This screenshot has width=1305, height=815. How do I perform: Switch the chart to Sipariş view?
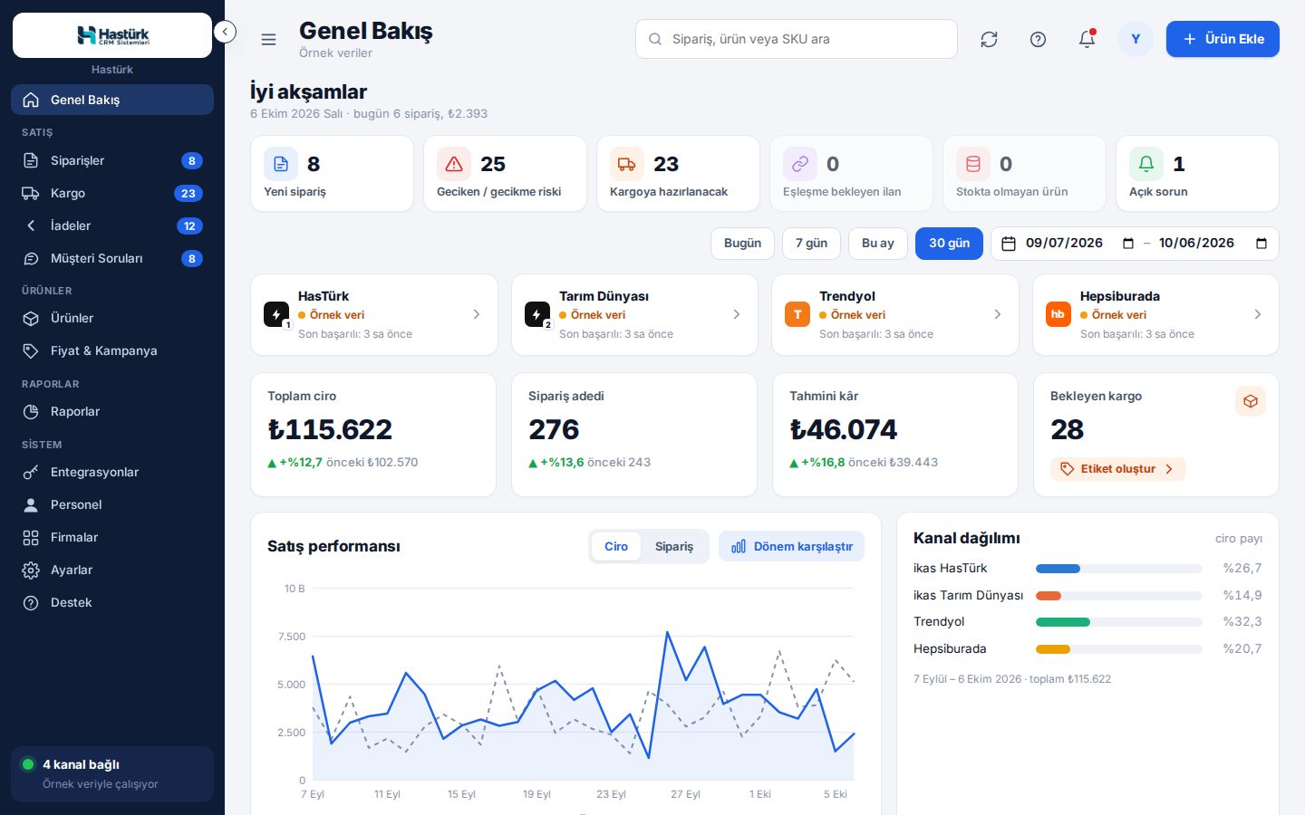[x=674, y=546]
